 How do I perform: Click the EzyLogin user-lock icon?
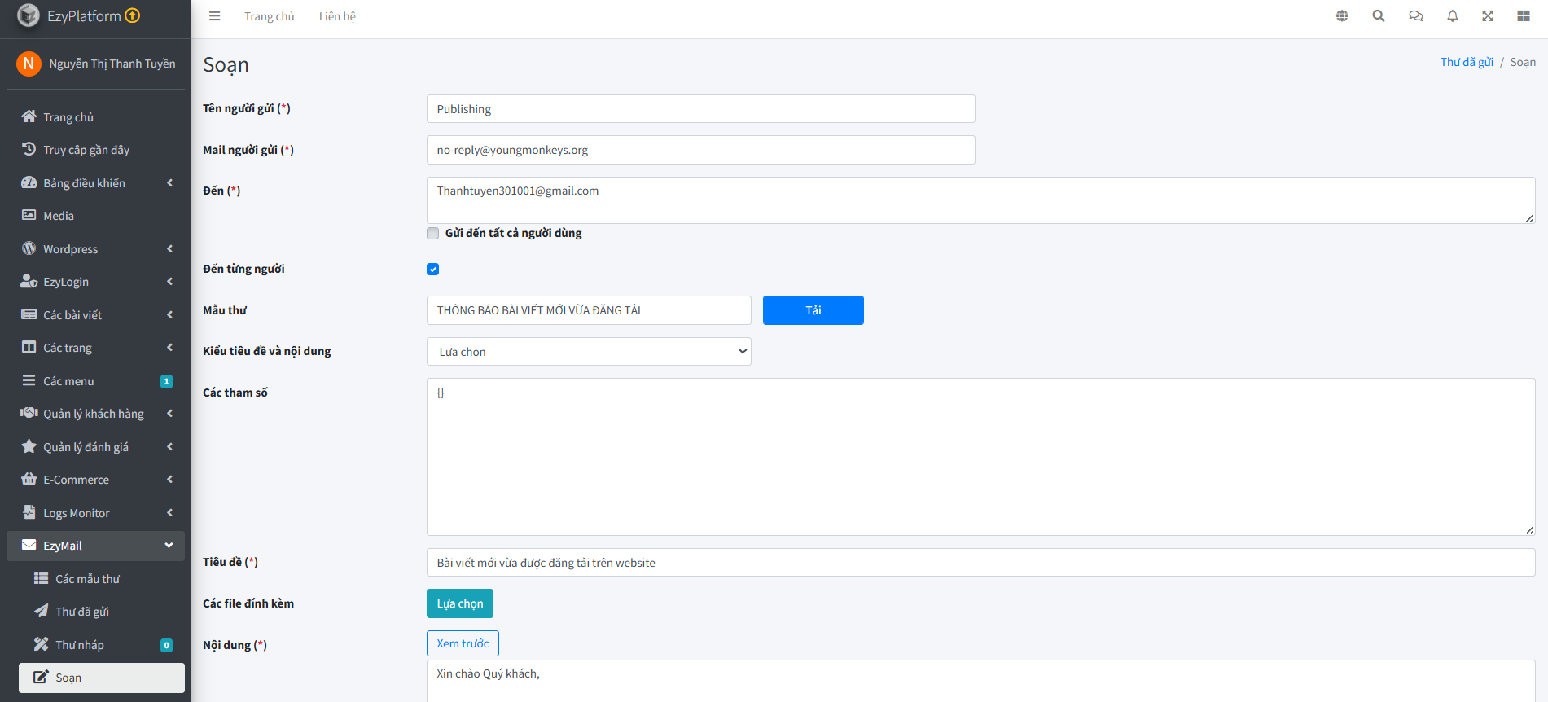pyautogui.click(x=29, y=281)
